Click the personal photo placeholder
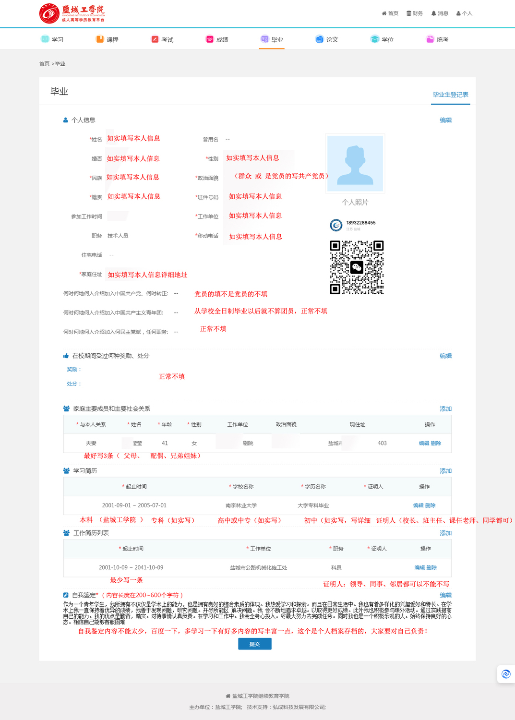 coord(355,164)
